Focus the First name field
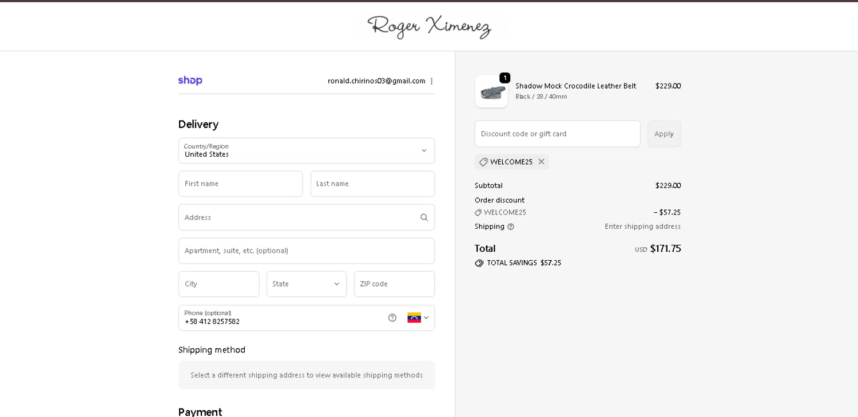This screenshot has width=858, height=417. [240, 184]
